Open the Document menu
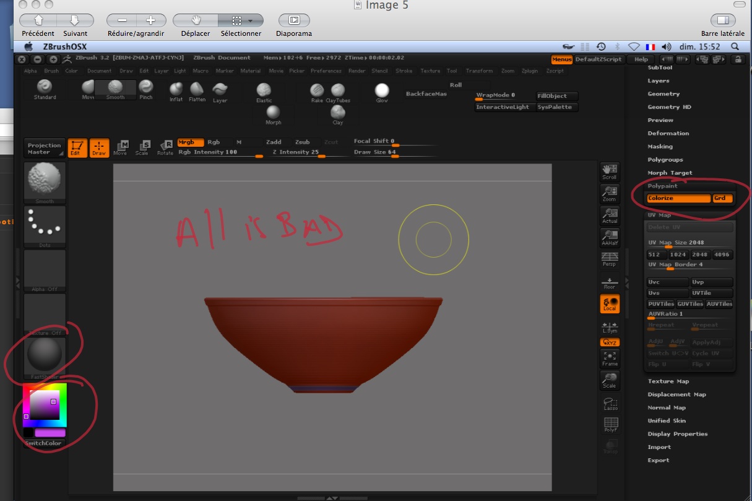Image resolution: width=752 pixels, height=501 pixels. tap(100, 71)
